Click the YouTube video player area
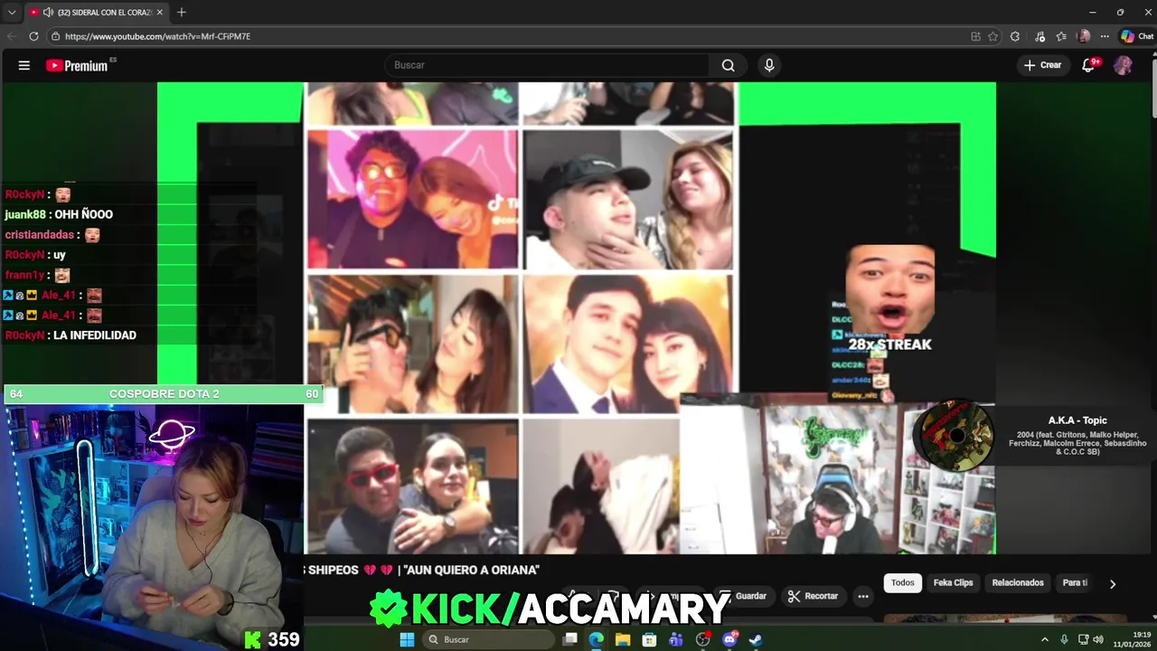 click(577, 318)
